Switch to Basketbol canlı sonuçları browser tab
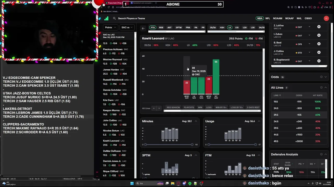Image resolution: width=334 pixels, height=187 pixels. click(x=142, y=3)
